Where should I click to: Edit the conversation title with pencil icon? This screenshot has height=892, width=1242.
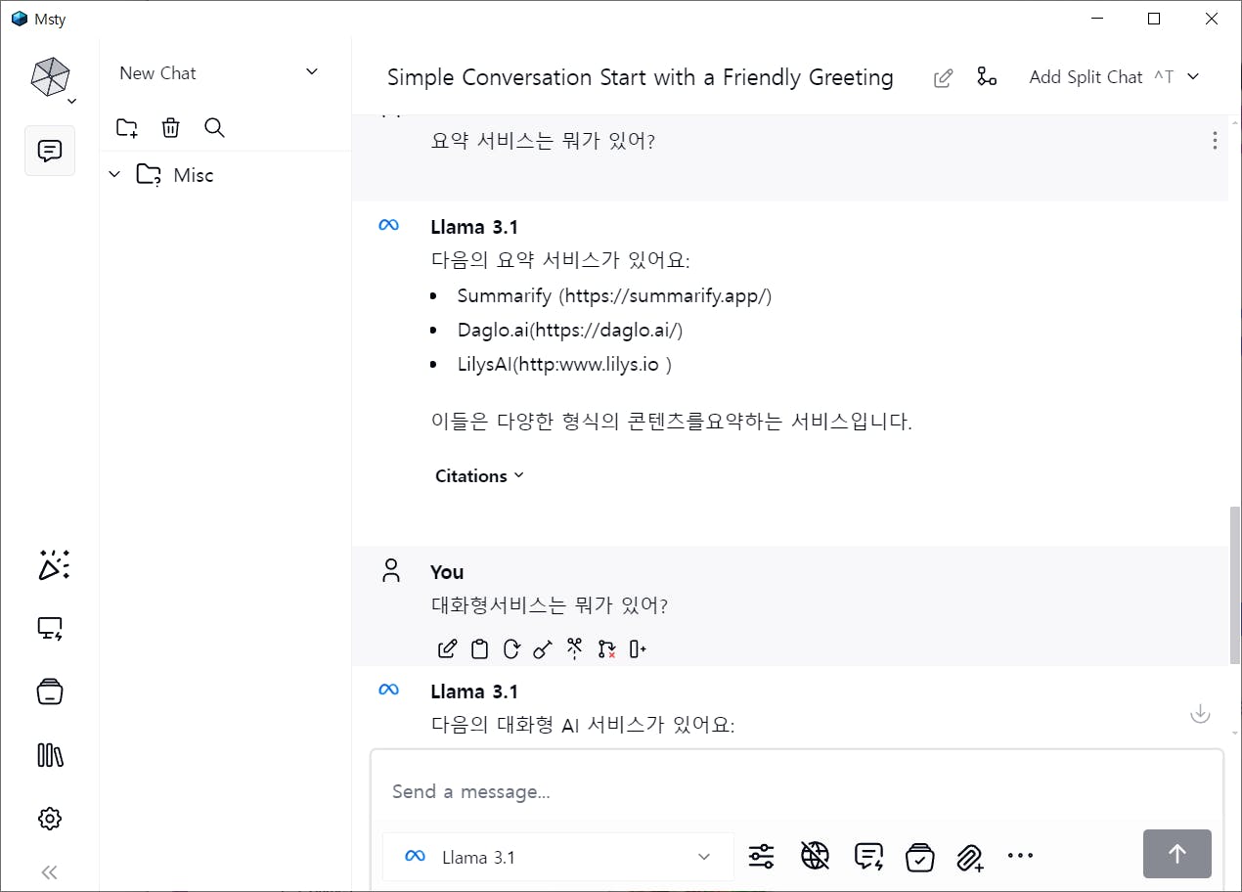(943, 78)
